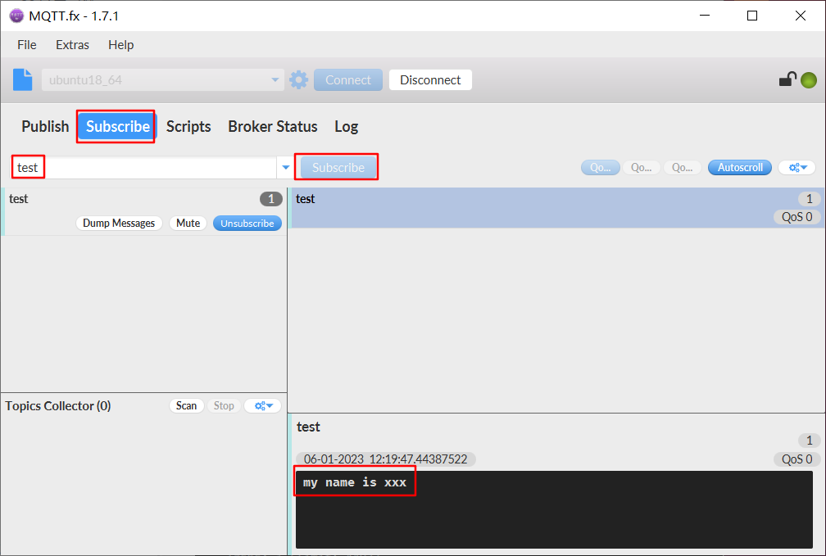826x556 pixels.
Task: Create a new connection profile via document icon
Action: click(22, 79)
